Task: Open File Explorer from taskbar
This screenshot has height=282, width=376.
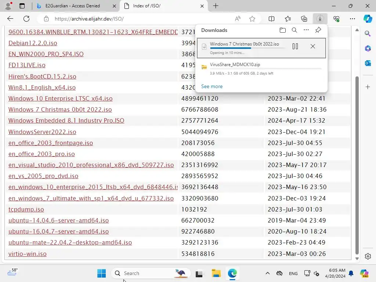Action: (216, 273)
